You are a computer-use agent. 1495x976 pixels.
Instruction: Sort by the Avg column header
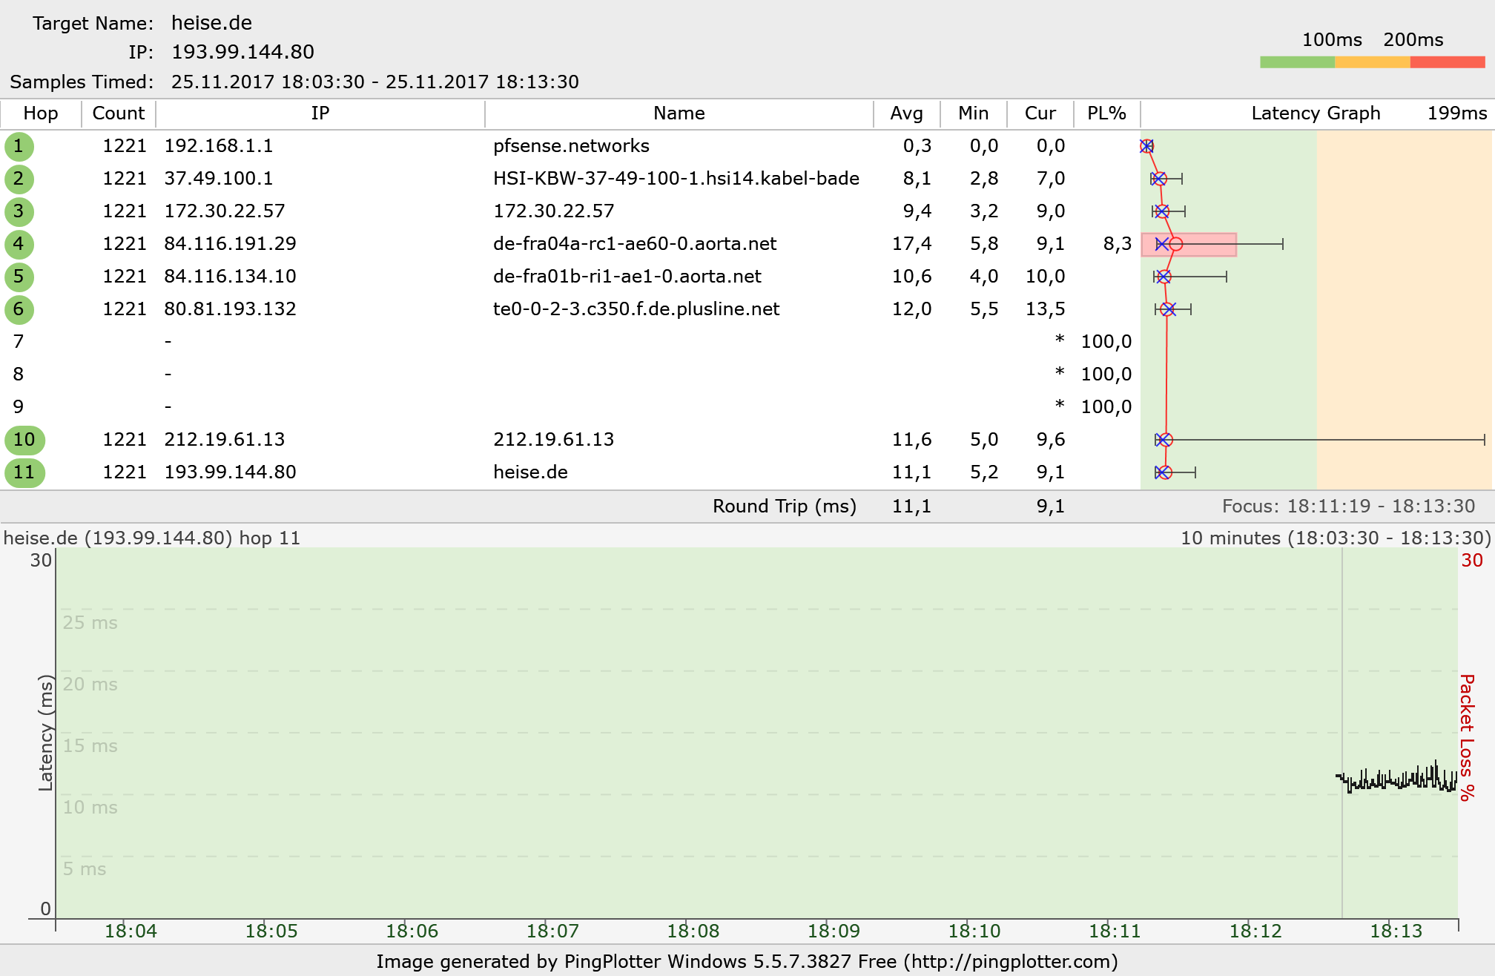click(x=906, y=113)
